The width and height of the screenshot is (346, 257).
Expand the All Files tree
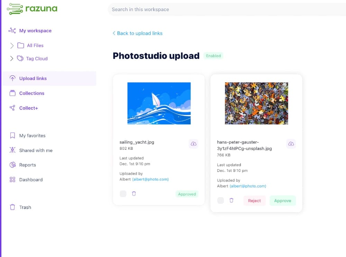click(12, 45)
